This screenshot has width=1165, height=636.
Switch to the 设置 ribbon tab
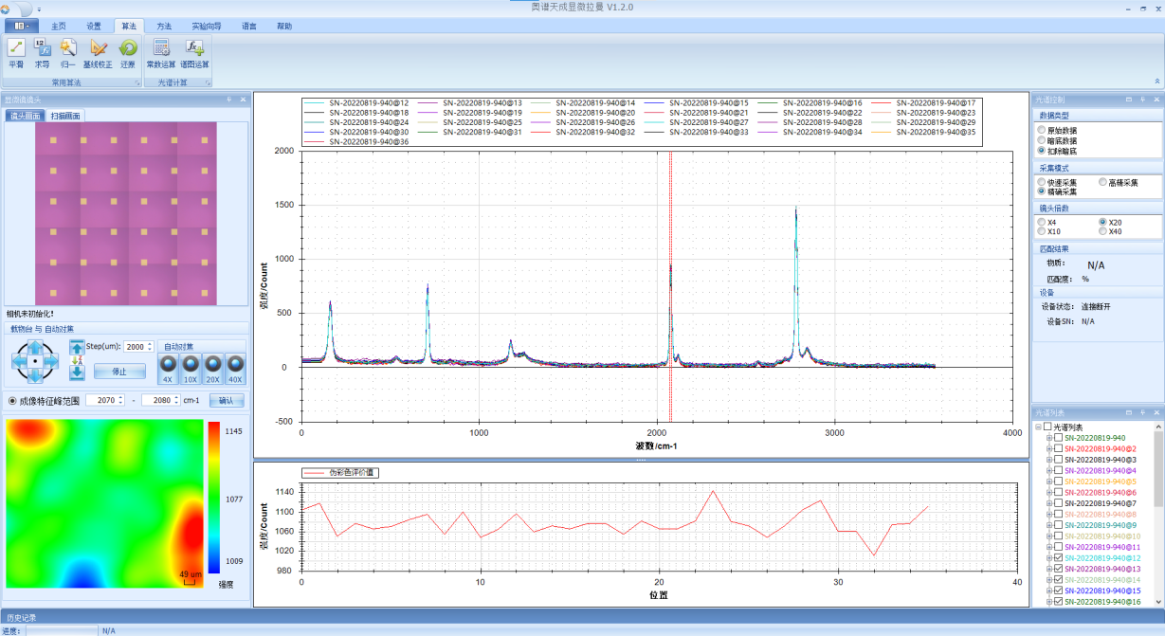pos(94,26)
